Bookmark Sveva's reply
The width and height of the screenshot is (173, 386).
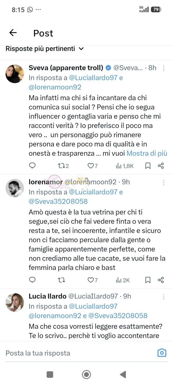click(148, 166)
